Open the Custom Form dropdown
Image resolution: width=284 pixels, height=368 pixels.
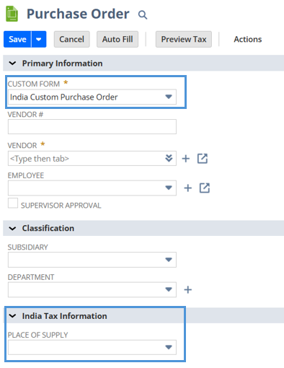click(x=92, y=97)
